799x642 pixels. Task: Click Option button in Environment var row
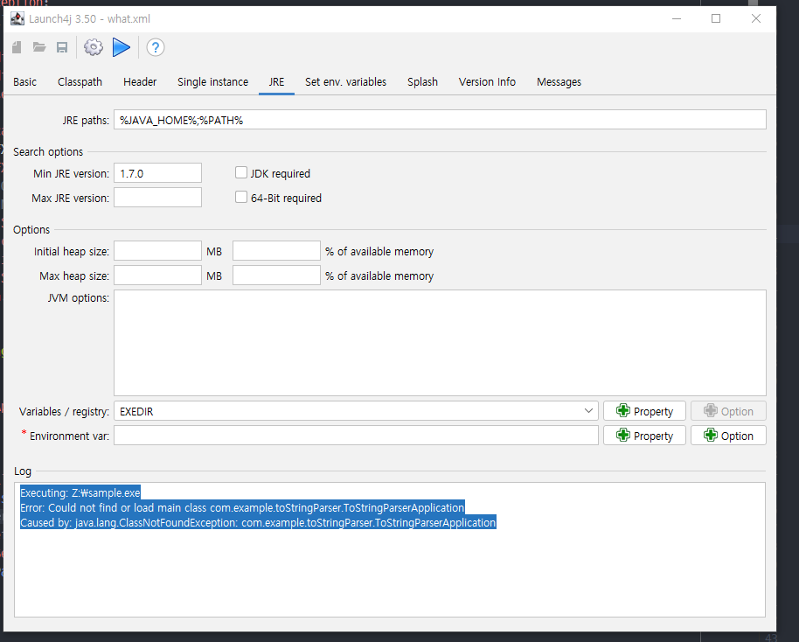729,436
